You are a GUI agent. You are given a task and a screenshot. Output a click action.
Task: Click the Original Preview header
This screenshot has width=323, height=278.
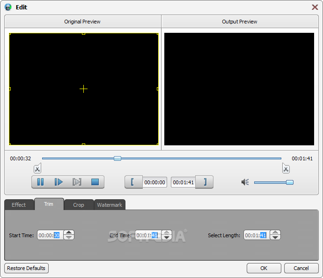click(82, 22)
